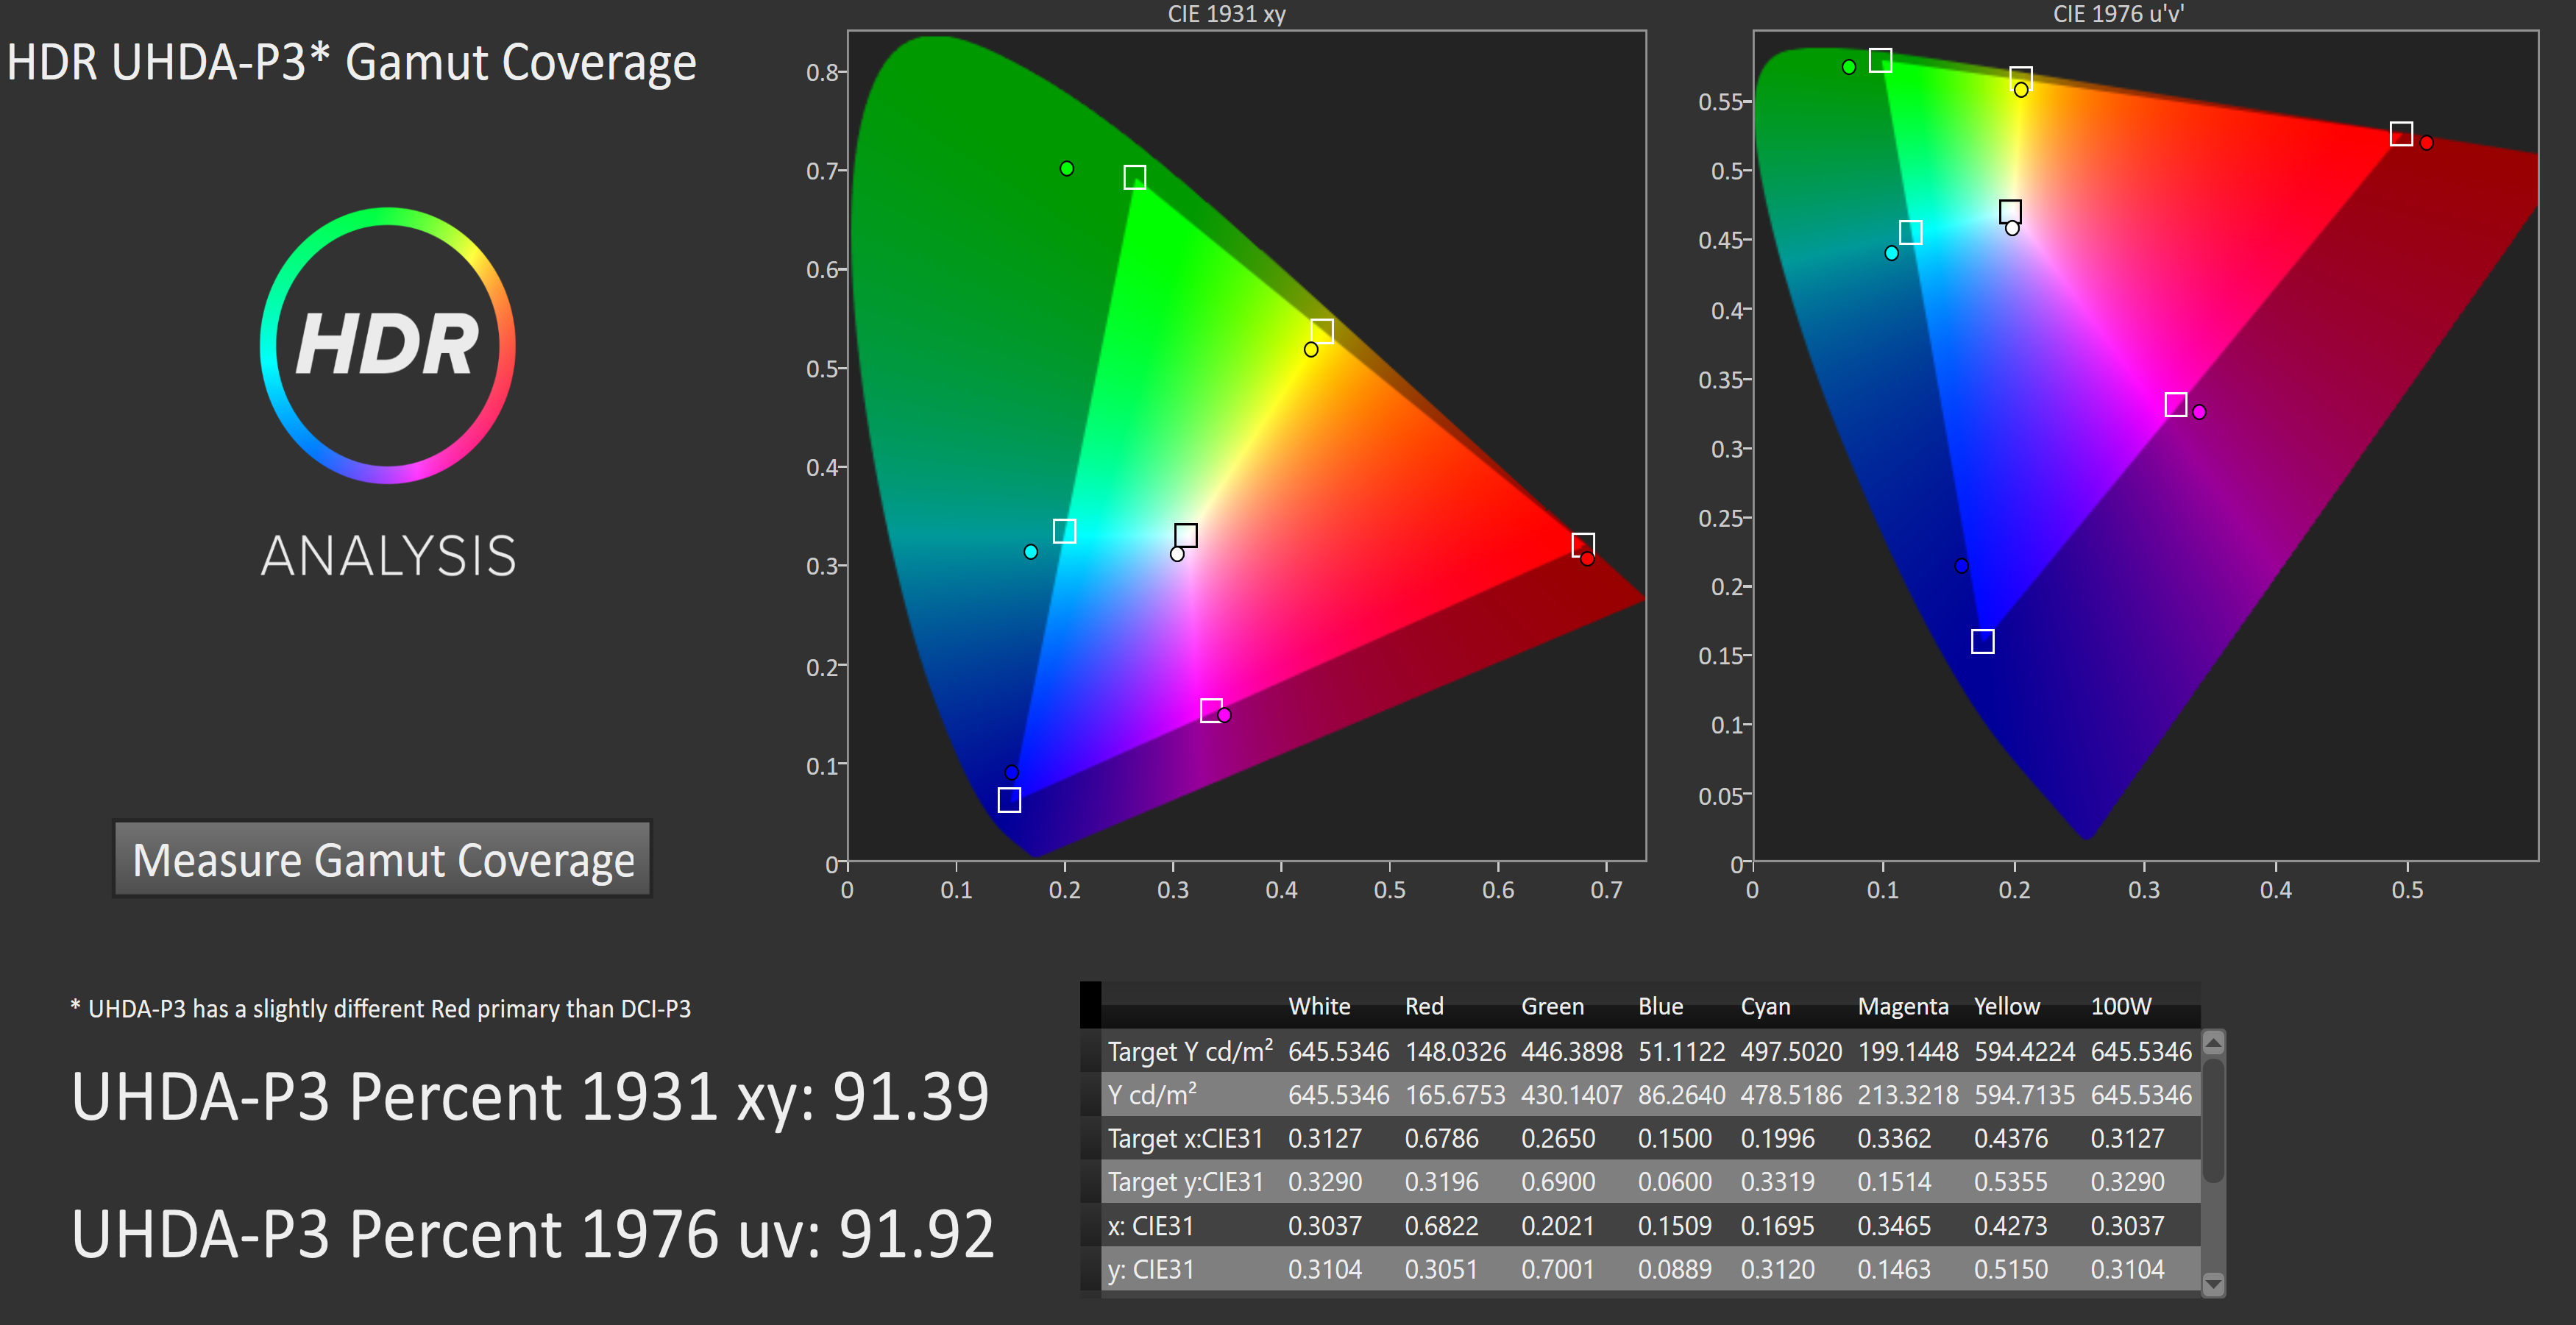Click the cell with value 165.6753

[x=1455, y=1095]
